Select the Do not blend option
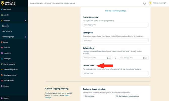 pyautogui.click(x=83, y=96)
